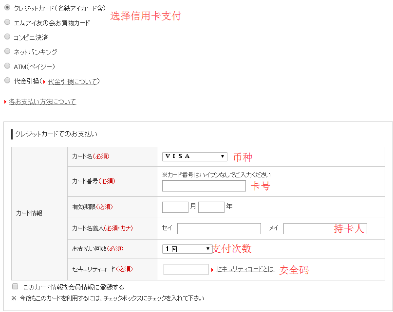Open セキュリティコードとは help link
The height and width of the screenshot is (312, 393).
[x=245, y=269]
